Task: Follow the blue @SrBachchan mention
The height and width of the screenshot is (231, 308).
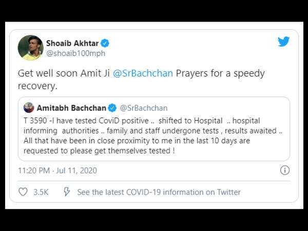Action: coord(143,73)
